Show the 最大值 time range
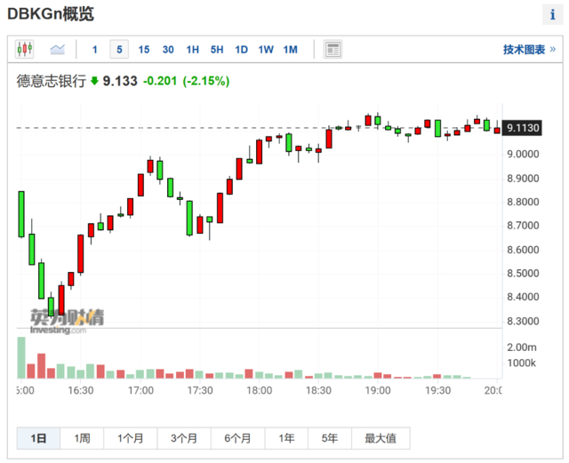Screen dimensions: 569x463 381,438
